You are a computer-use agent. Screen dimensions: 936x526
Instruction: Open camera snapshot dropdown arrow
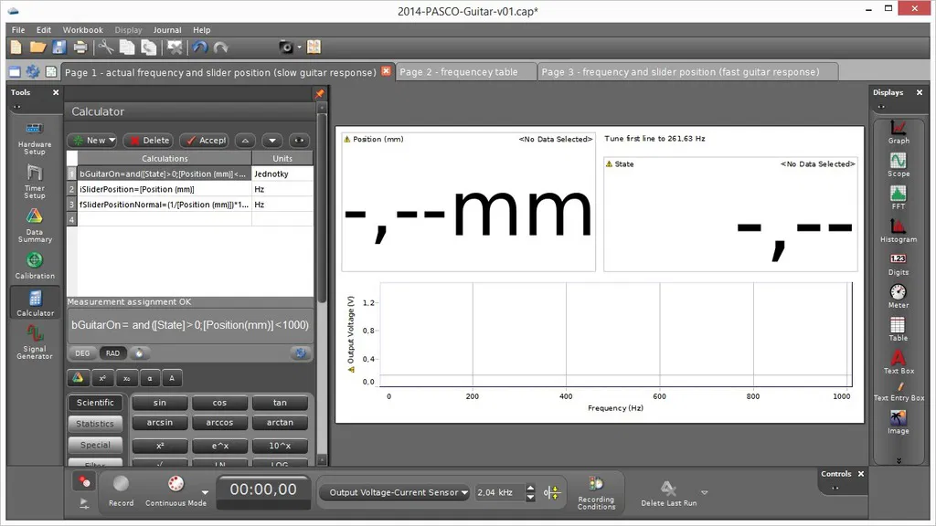point(300,47)
